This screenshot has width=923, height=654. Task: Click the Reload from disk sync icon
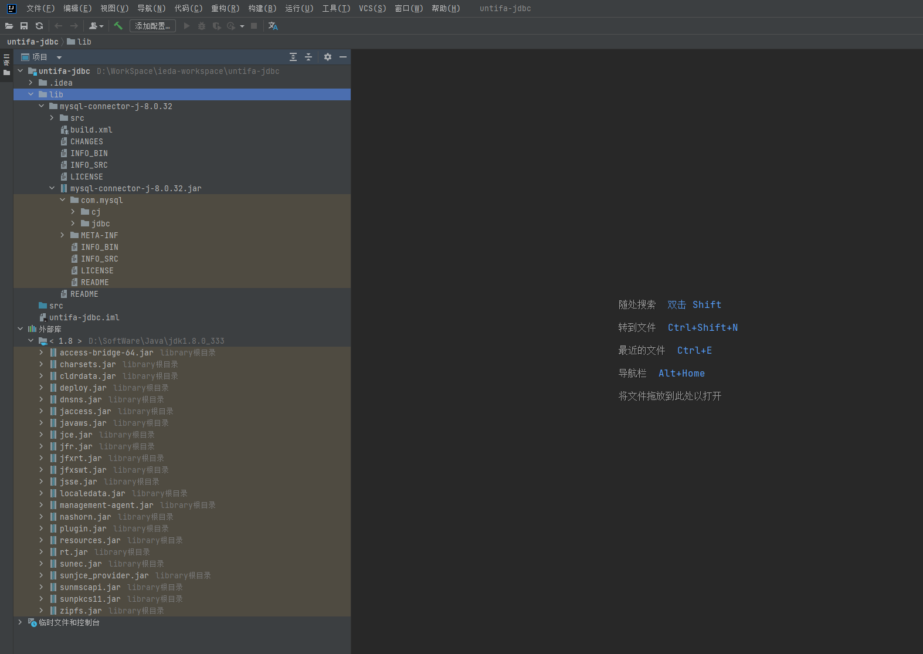[x=39, y=26]
